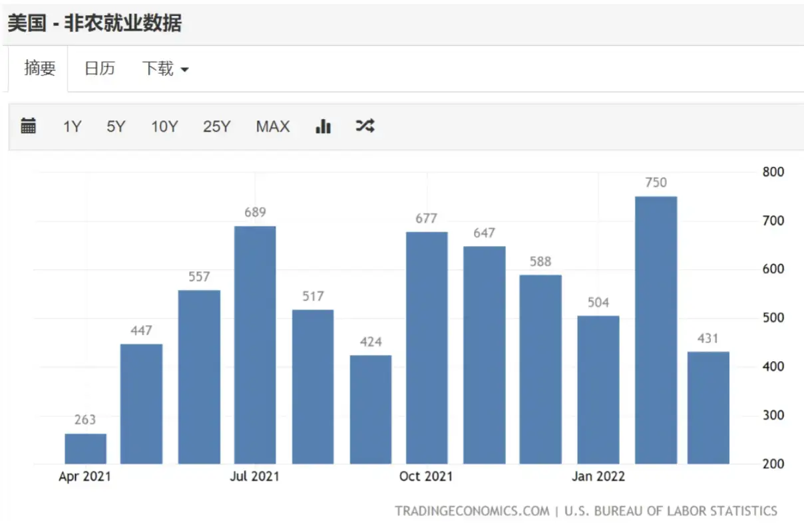Viewport: 804px width, 528px height.
Task: Click the tallest bar labeled 750
Action: [x=656, y=330]
